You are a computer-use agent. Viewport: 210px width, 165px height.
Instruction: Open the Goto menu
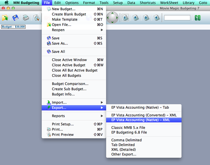[x=203, y=3]
